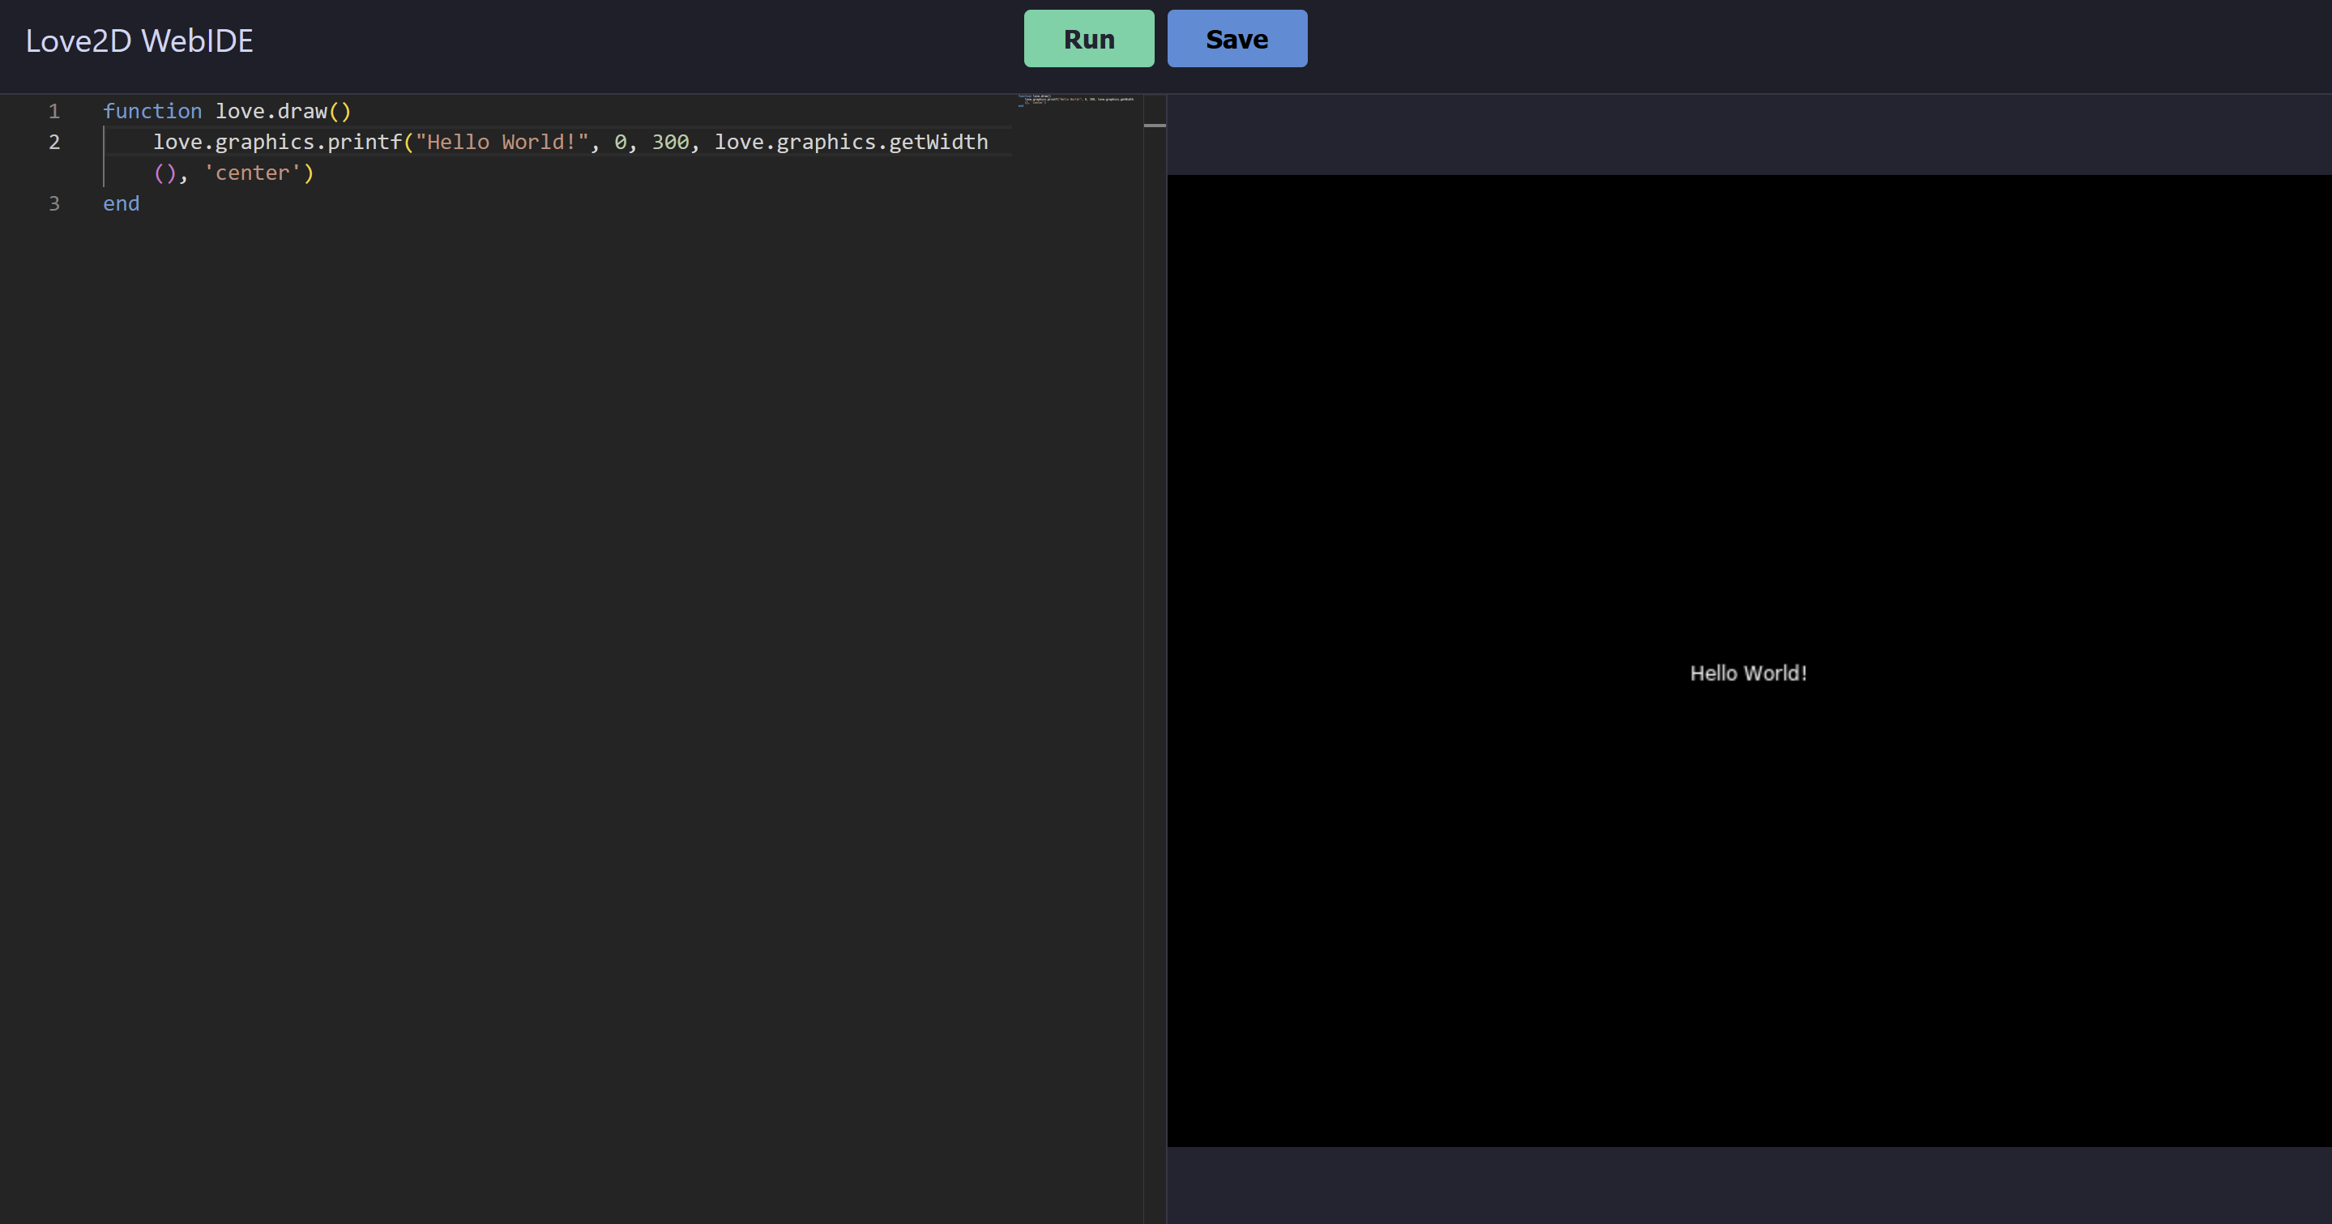Image resolution: width=2332 pixels, height=1224 pixels.
Task: Click on love.draw in line 1
Action: (x=271, y=111)
